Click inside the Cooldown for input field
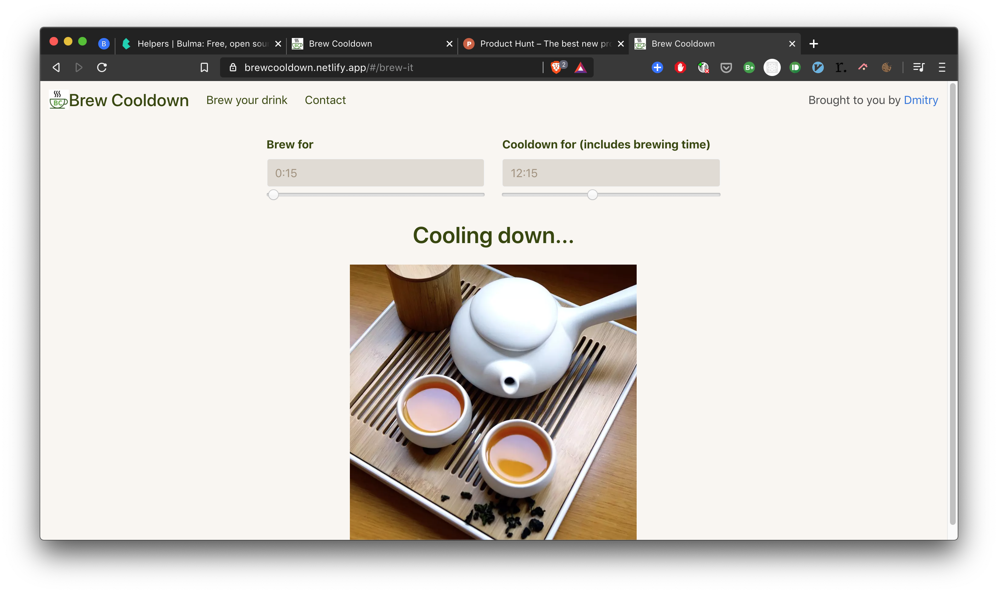The image size is (998, 593). click(x=610, y=172)
